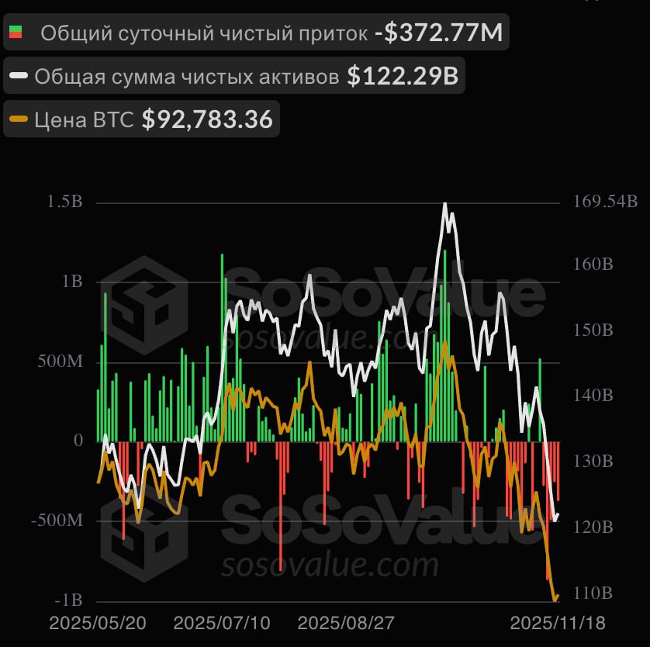650x647 pixels.
Task: Click the 2025/11/18 date axis label
Action: [556, 623]
